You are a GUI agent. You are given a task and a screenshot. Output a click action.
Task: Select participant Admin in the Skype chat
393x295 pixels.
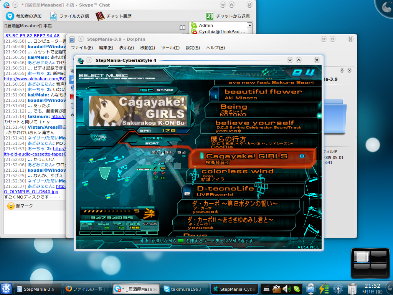coord(206,25)
